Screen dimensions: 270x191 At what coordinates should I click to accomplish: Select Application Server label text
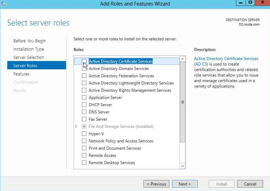tap(105, 98)
